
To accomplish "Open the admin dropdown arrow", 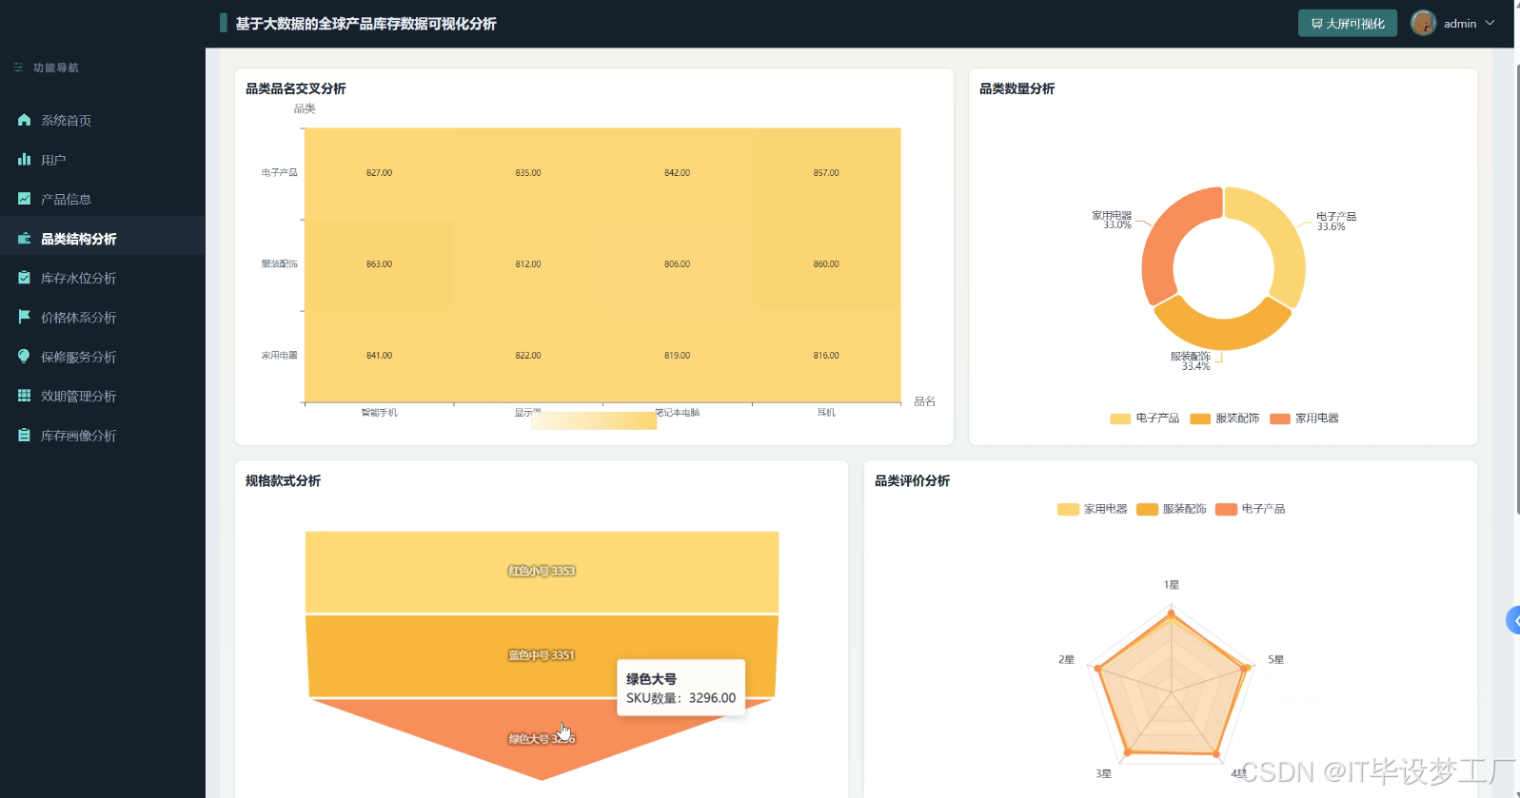I will [1490, 23].
